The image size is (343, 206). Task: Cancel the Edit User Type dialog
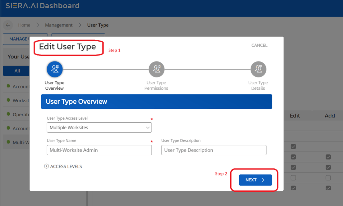(x=259, y=45)
